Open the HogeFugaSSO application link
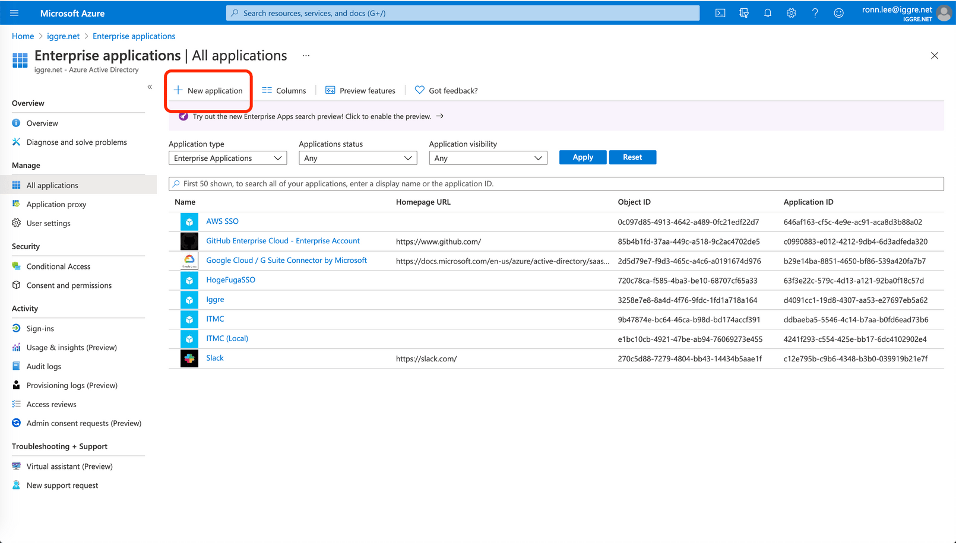 coord(231,280)
